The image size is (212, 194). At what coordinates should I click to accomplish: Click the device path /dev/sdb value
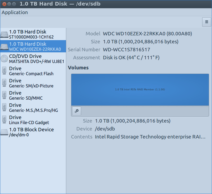click(105, 129)
